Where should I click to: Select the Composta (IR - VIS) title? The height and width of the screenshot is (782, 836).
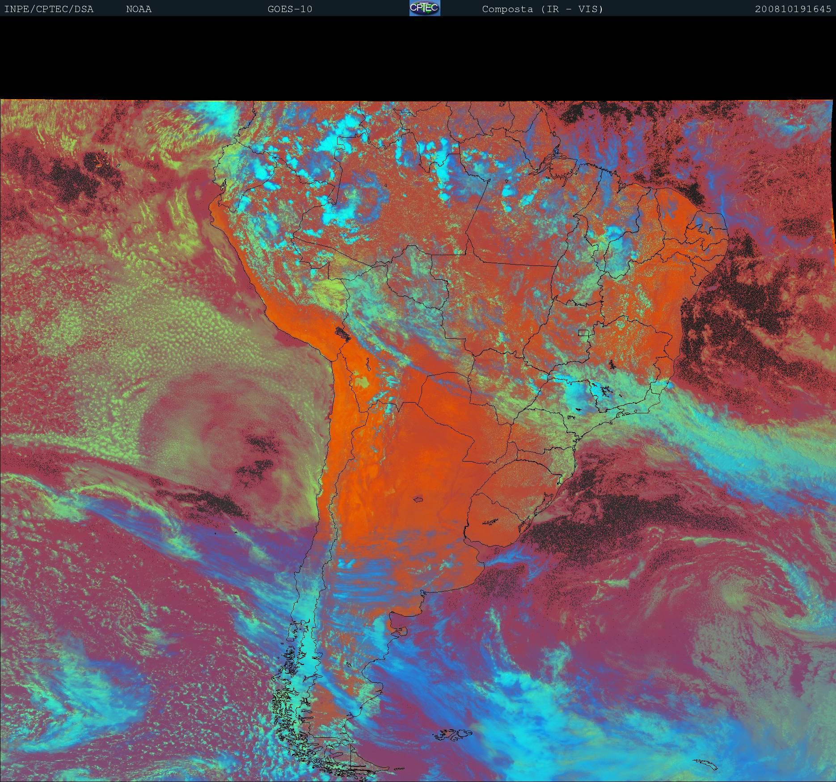[x=542, y=9]
